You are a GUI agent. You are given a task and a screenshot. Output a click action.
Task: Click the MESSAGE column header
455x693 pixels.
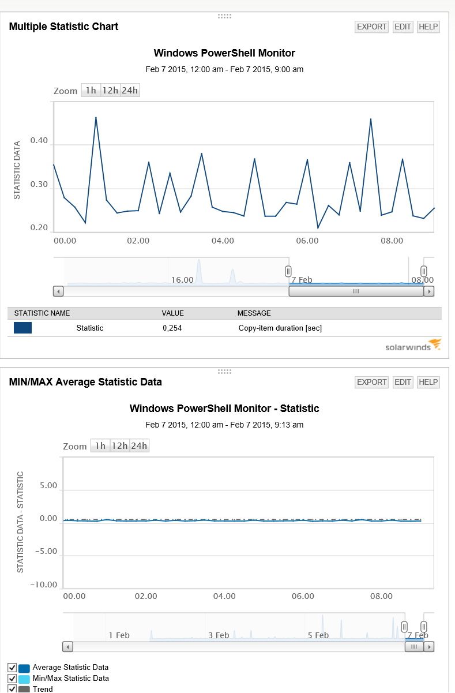(x=254, y=313)
